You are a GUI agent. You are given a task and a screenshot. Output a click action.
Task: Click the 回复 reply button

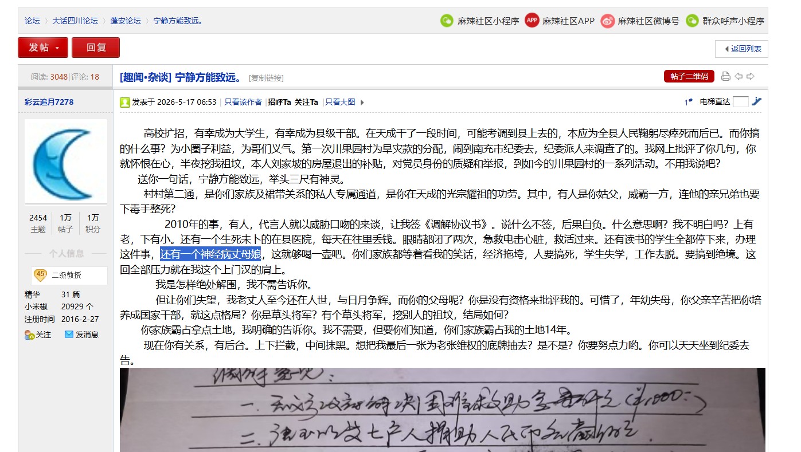point(96,48)
